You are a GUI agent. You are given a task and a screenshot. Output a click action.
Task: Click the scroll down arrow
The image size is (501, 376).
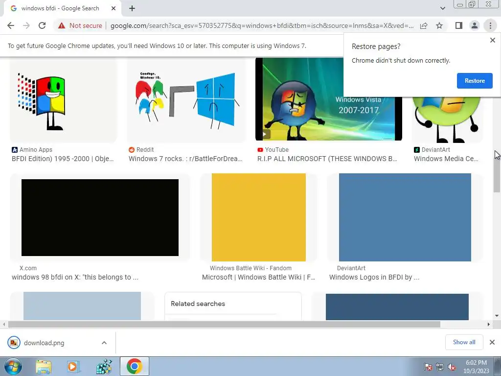497,316
